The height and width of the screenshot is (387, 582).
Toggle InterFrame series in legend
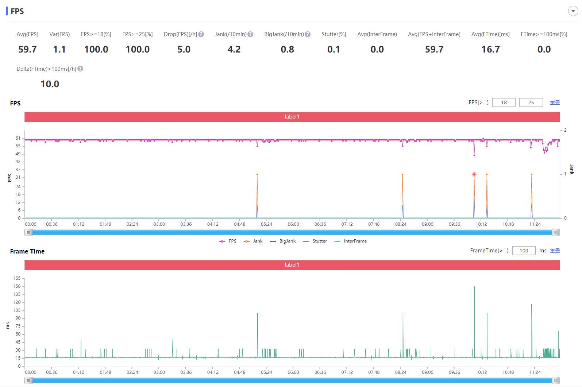[351, 241]
